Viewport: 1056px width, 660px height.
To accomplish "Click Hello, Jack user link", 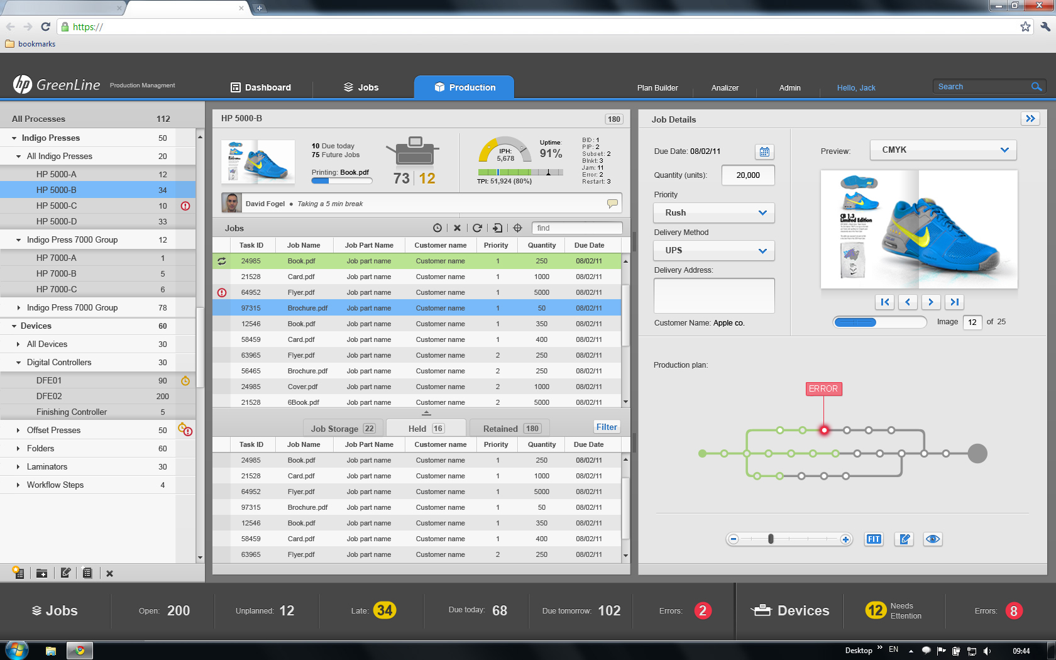I will [856, 88].
